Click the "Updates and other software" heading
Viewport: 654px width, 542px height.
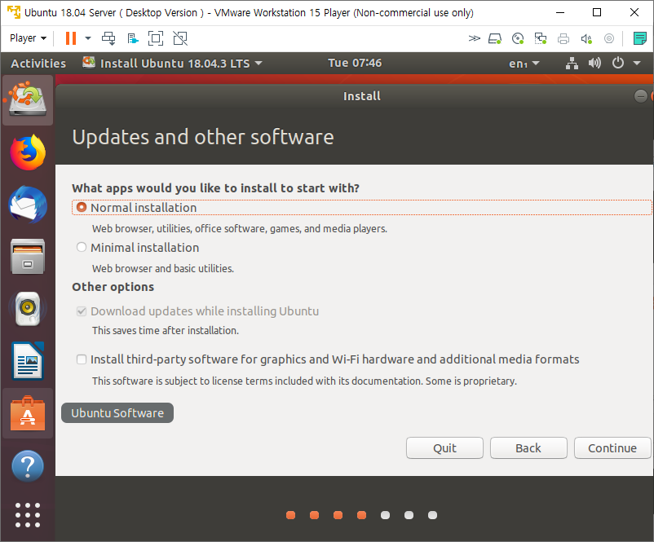pos(203,137)
